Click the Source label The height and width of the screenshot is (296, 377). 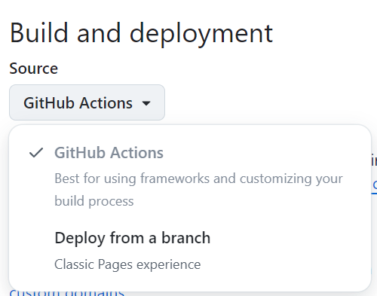tap(34, 69)
